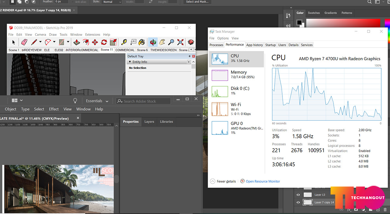This screenshot has width=390, height=214.
Task: Switch to the App history tab
Action: (x=254, y=45)
